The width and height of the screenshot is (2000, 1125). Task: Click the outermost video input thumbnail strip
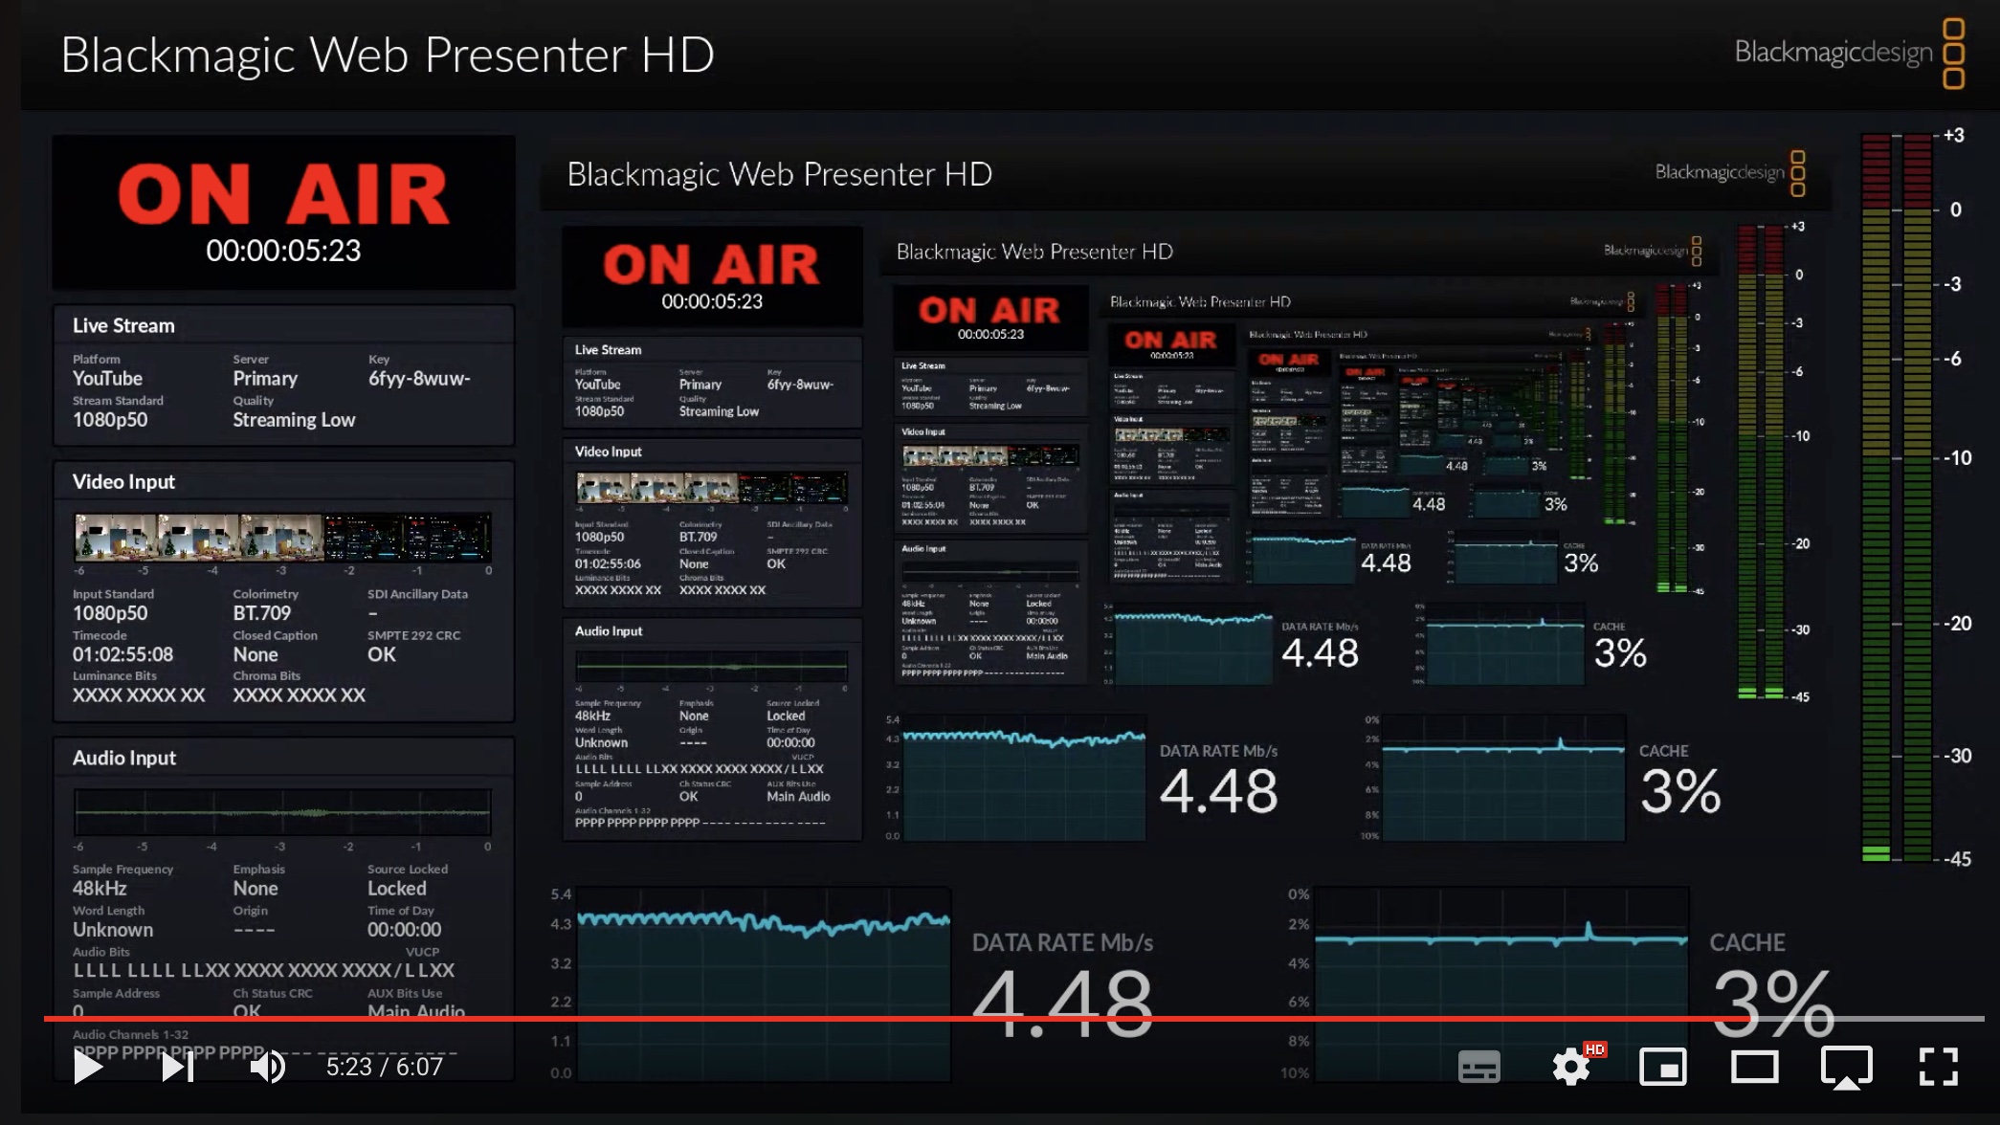coord(283,537)
